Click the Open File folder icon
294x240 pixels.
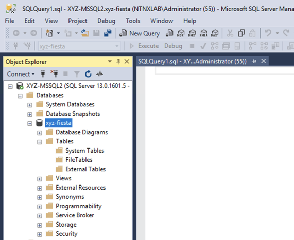85,33
